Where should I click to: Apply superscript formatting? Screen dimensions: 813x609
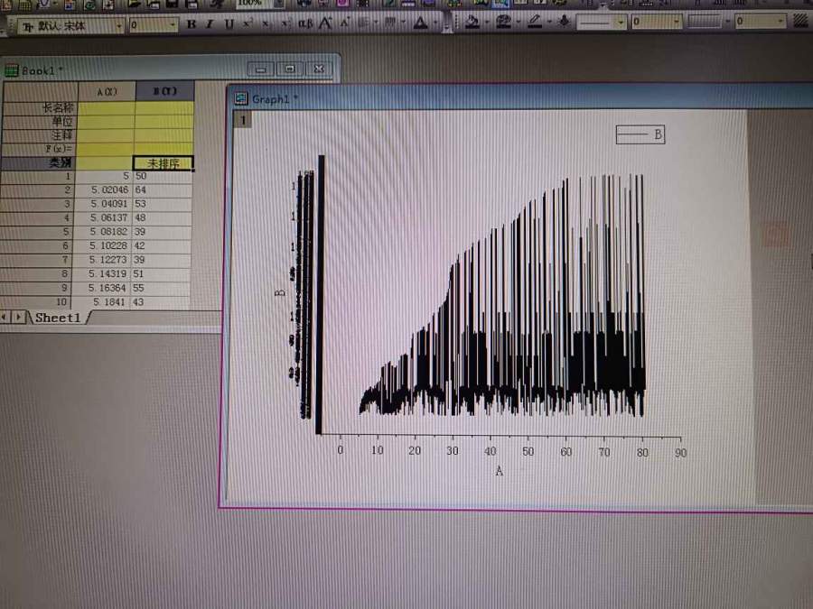[248, 24]
